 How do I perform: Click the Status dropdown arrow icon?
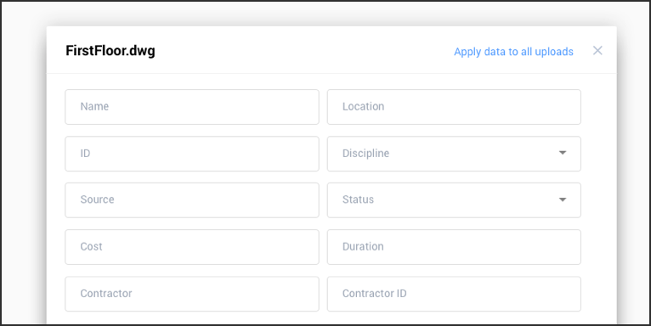pyautogui.click(x=563, y=200)
